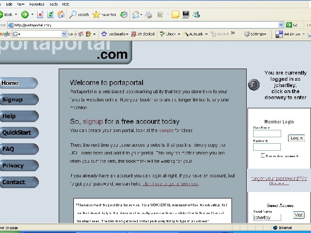The width and height of the screenshot is (311, 233).
Task: Click the signup link in heading
Action: pos(93,121)
